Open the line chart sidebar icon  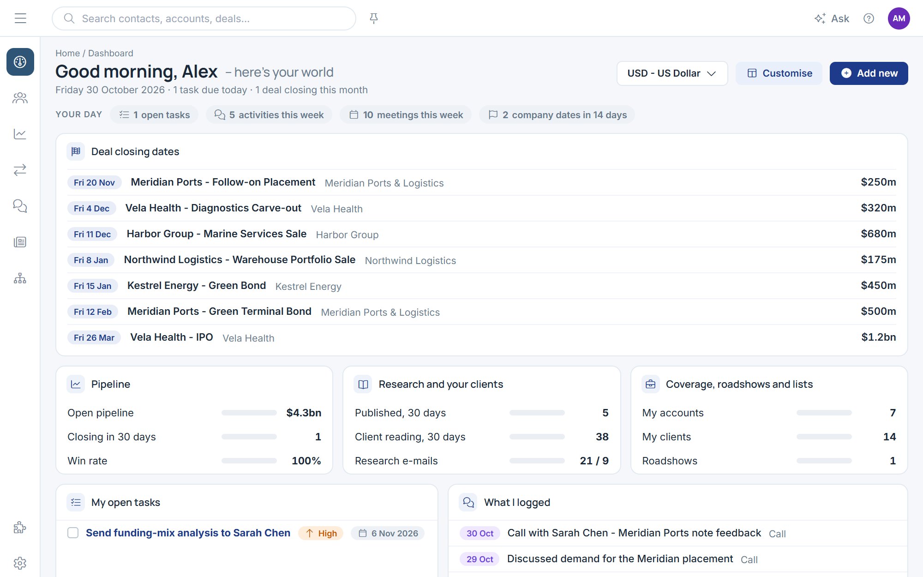tap(20, 134)
